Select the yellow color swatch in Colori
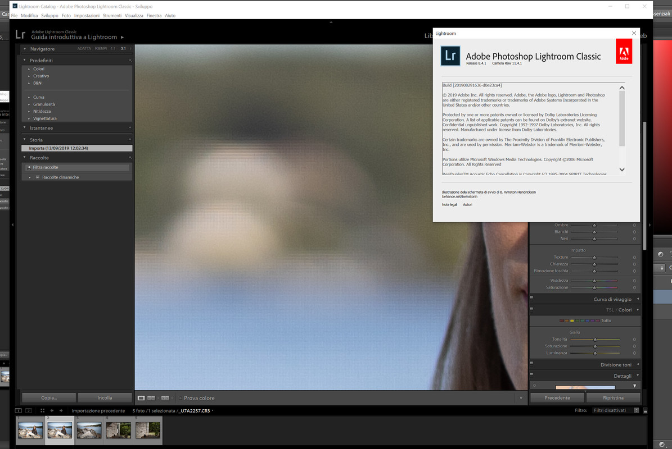Viewport: 672px width, 449px height. click(572, 320)
